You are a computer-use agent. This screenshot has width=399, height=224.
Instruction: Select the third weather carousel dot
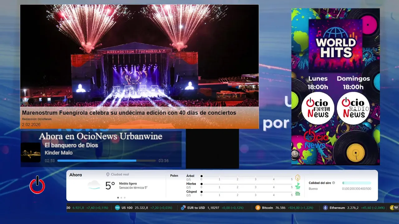tap(125, 198)
